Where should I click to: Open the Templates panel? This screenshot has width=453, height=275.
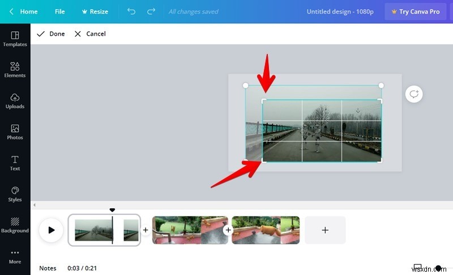(x=15, y=39)
